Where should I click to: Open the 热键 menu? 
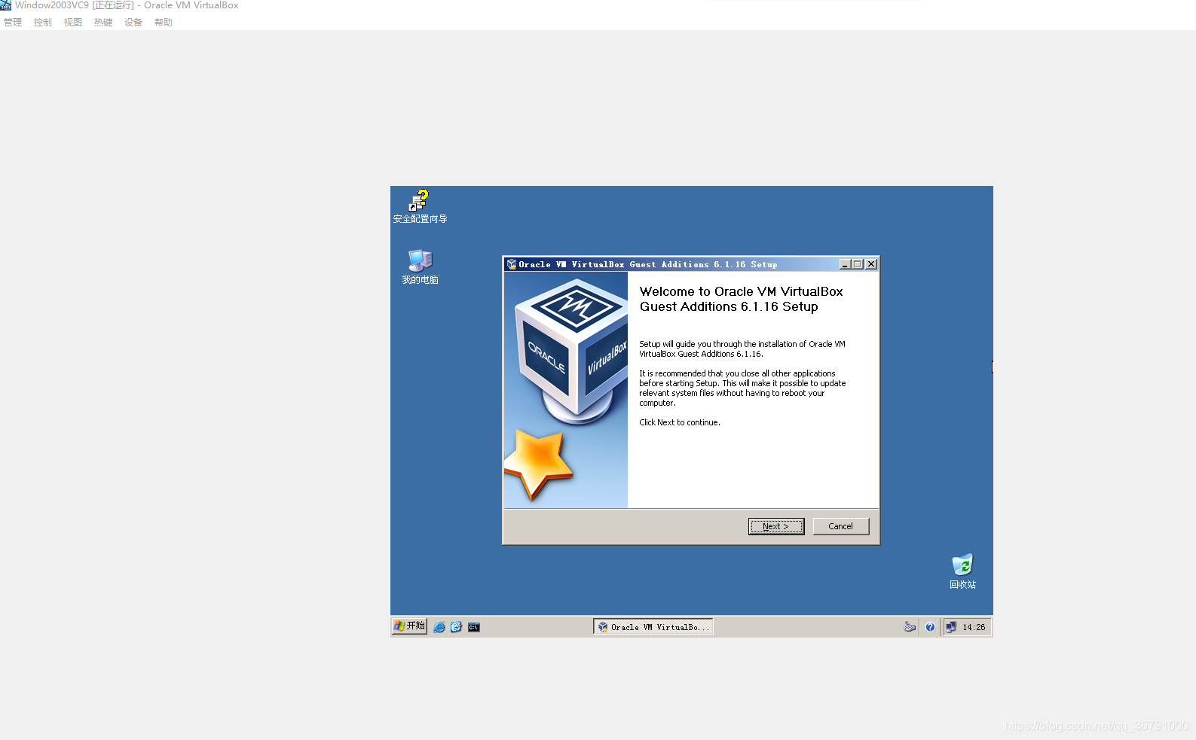[x=103, y=23]
